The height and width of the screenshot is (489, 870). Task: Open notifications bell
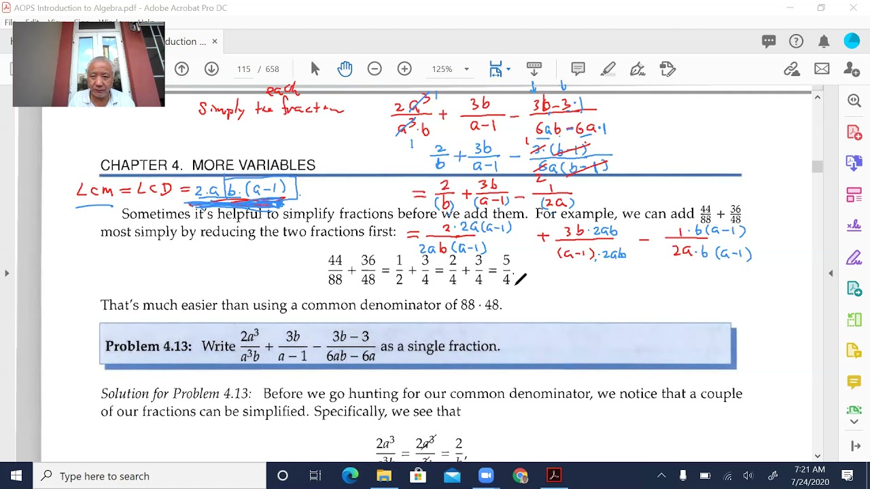coord(824,41)
